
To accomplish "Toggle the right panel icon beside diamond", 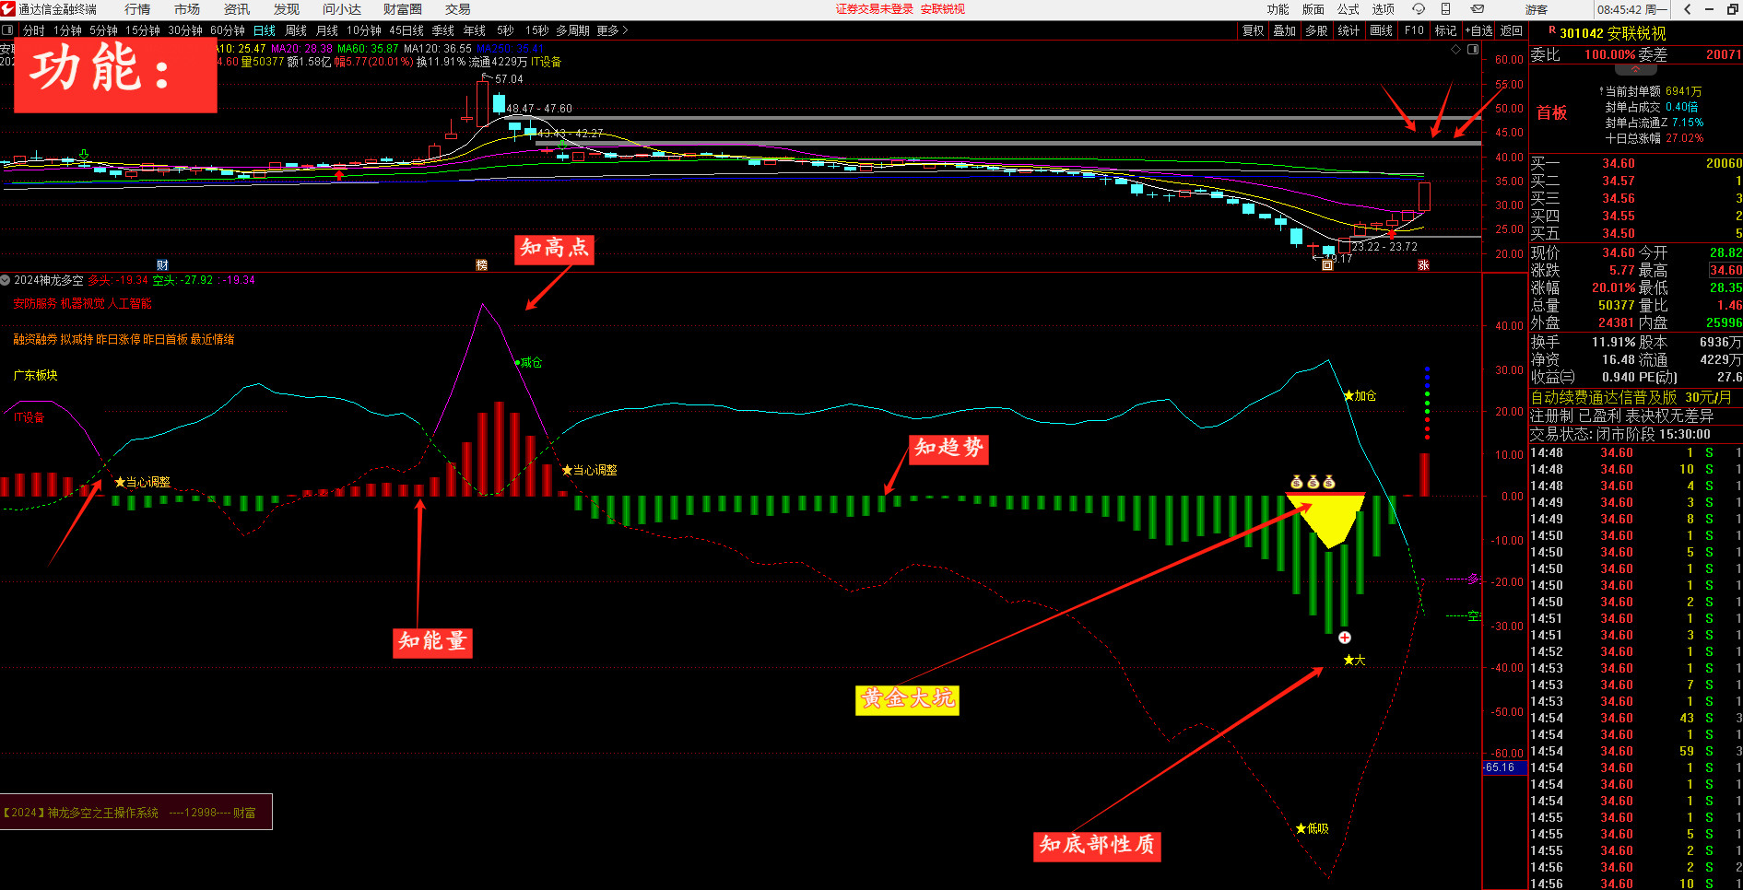I will [x=1473, y=50].
